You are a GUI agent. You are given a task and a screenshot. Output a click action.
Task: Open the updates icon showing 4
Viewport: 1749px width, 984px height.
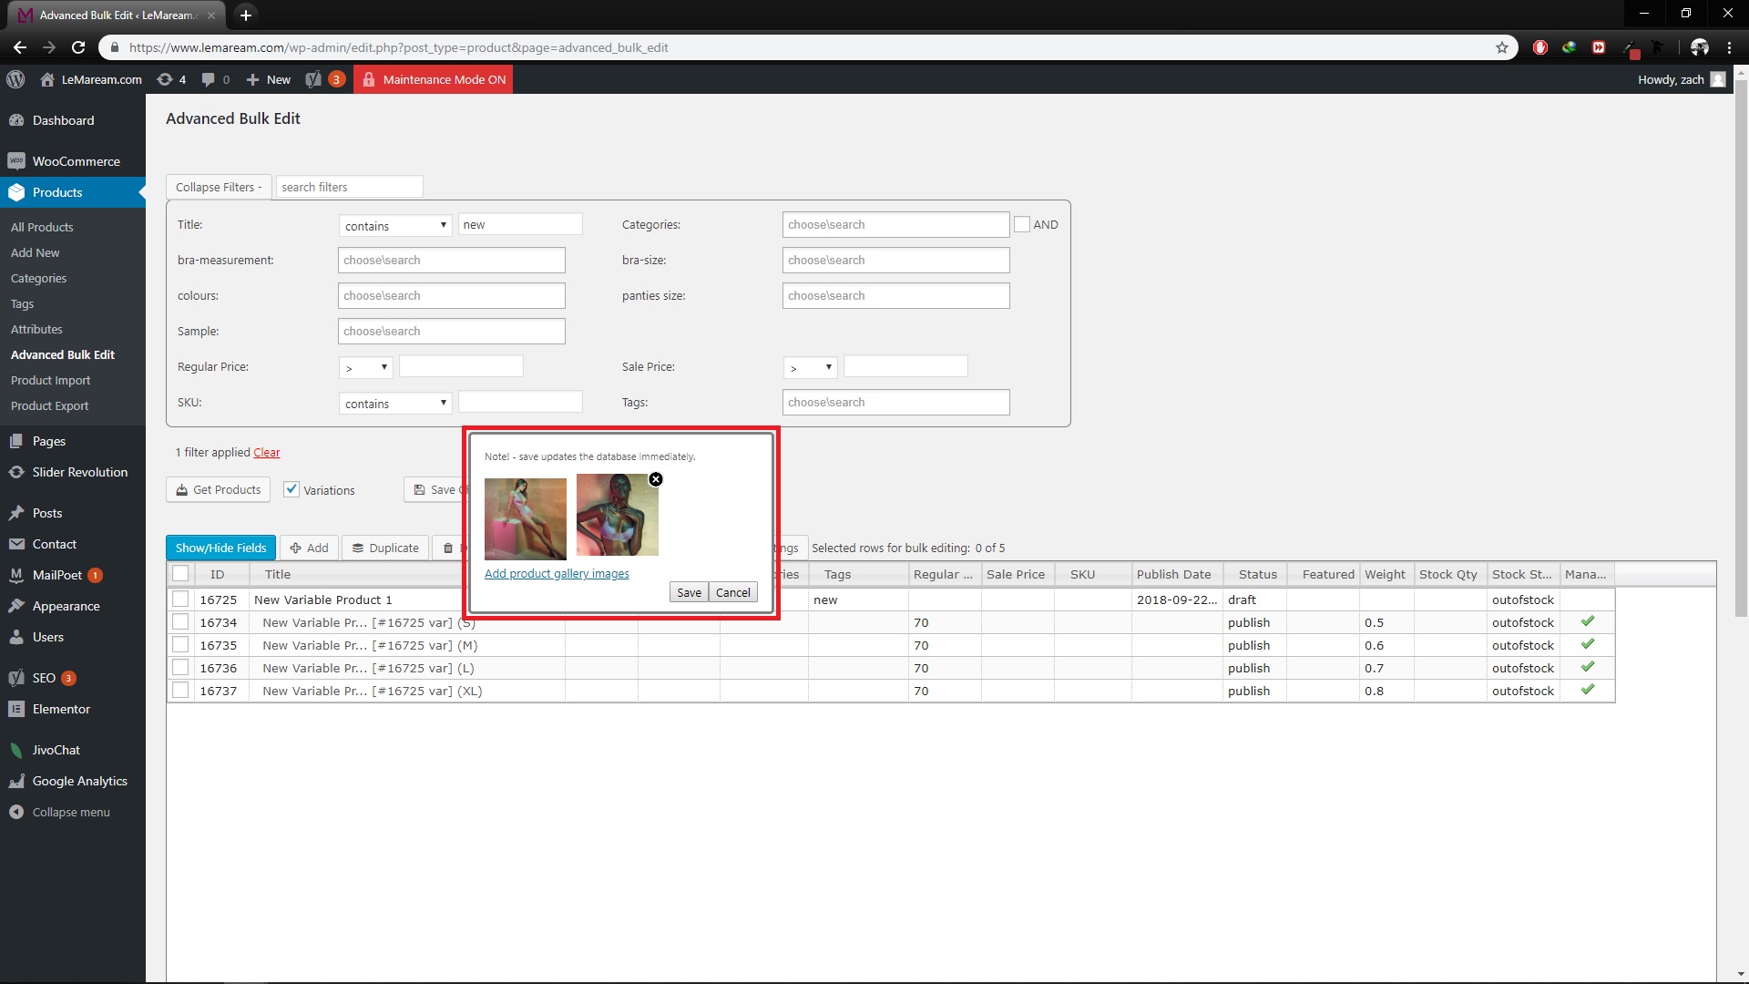pos(171,79)
